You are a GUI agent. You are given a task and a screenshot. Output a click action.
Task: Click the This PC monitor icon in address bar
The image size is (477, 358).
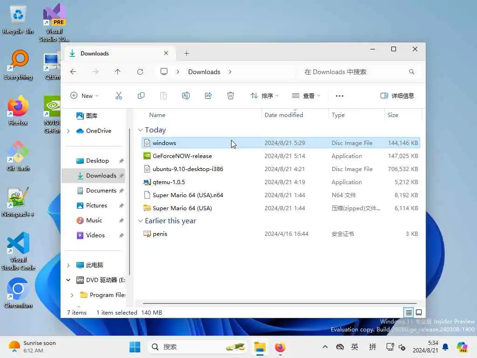click(x=164, y=72)
